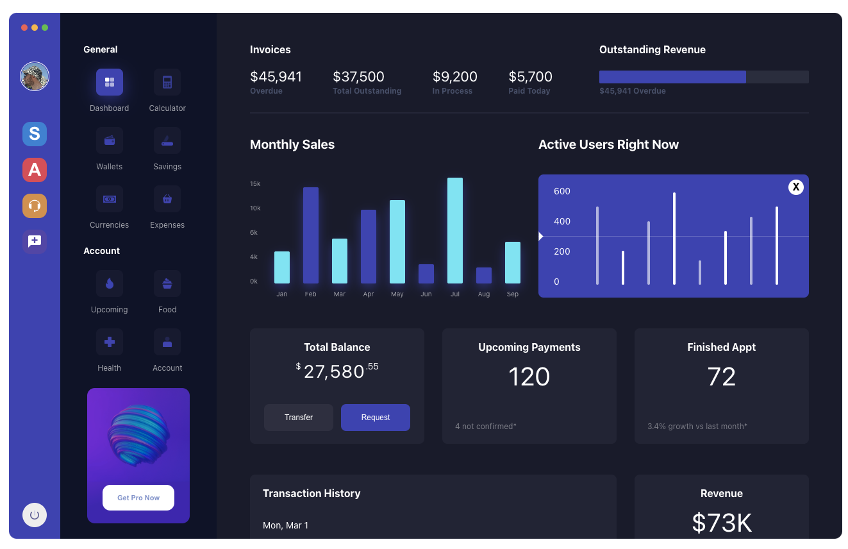This screenshot has height=549, width=848.
Task: Open the Food category
Action: click(x=167, y=283)
